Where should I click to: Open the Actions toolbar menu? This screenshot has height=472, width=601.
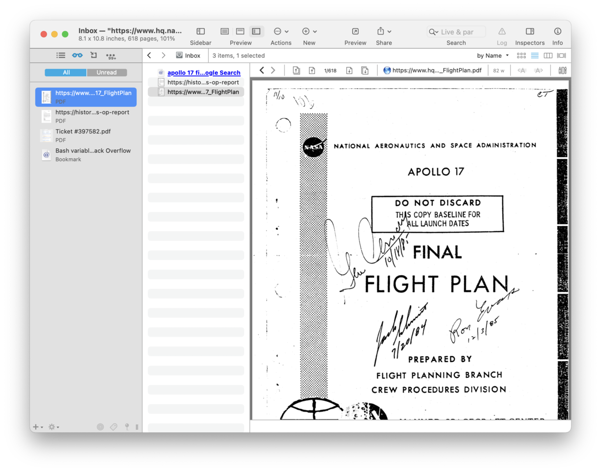click(x=281, y=32)
